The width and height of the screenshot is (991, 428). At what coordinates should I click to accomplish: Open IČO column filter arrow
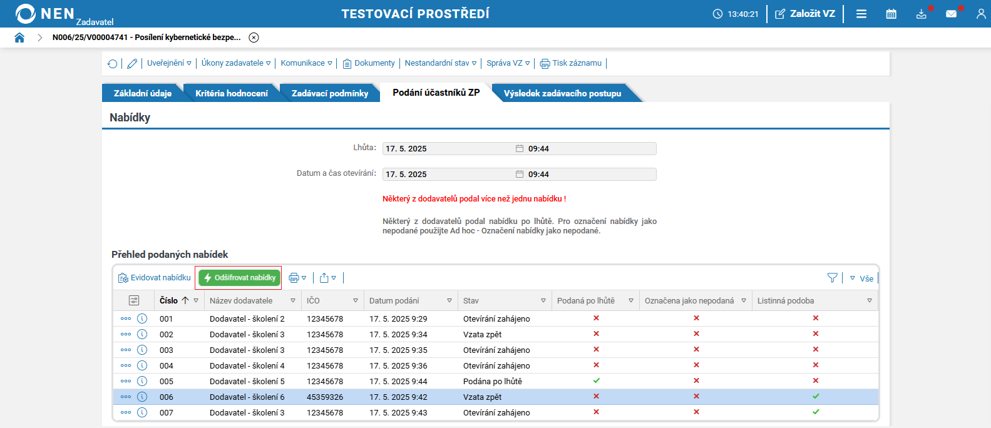356,301
